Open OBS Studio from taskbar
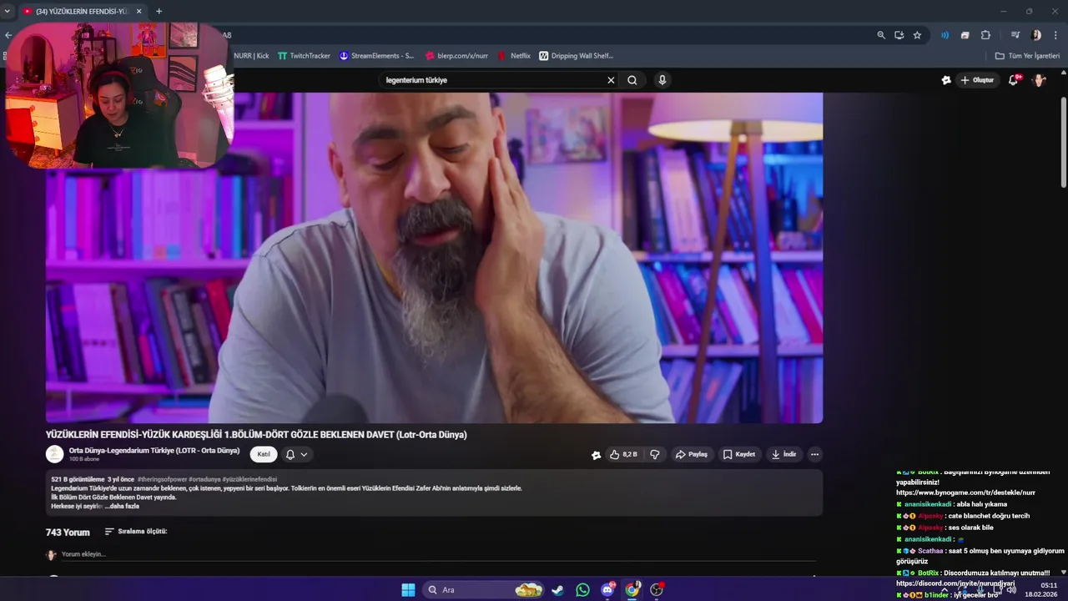This screenshot has height=601, width=1068. (x=657, y=590)
